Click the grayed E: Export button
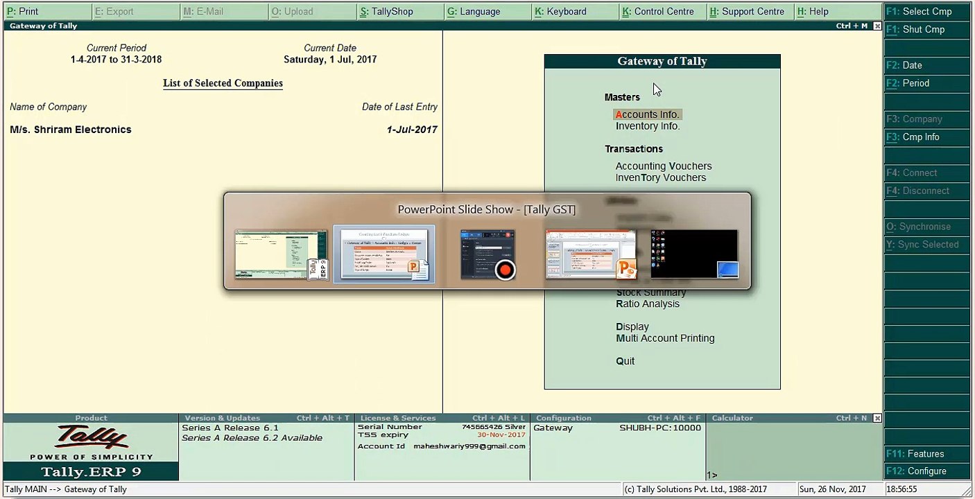This screenshot has height=499, width=975. (135, 11)
